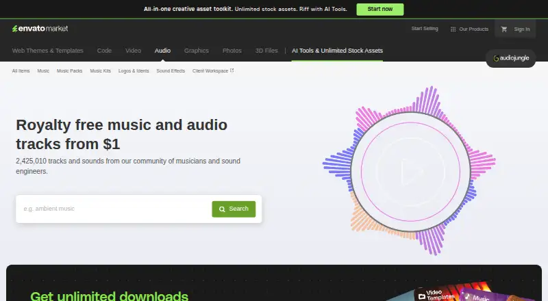The width and height of the screenshot is (548, 301).
Task: Select the Audio category tab
Action: tap(162, 51)
